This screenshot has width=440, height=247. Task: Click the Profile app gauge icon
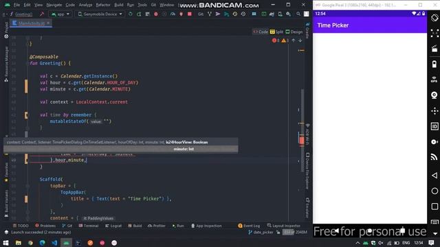(x=173, y=14)
